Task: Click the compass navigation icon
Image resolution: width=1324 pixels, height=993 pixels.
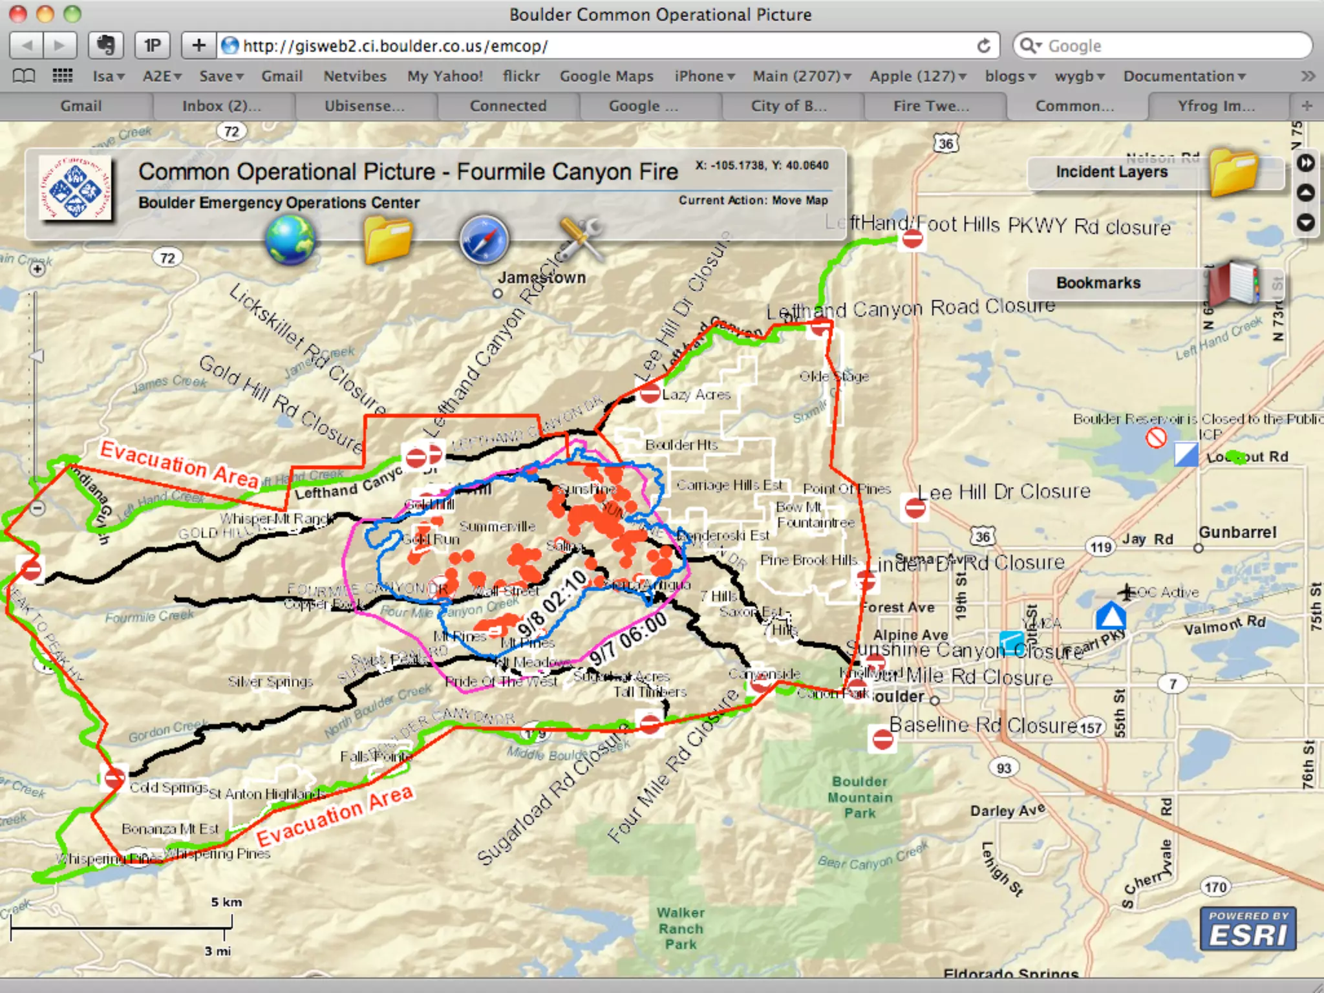Action: [x=484, y=239]
